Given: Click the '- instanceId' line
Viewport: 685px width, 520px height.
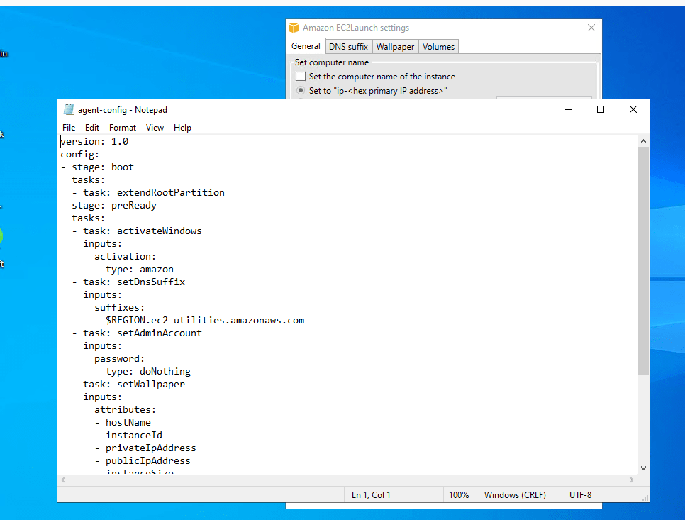Looking at the screenshot, I should [x=128, y=436].
